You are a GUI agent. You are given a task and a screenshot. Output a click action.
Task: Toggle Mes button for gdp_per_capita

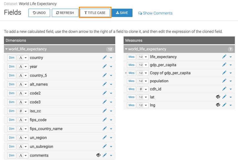[131, 65]
